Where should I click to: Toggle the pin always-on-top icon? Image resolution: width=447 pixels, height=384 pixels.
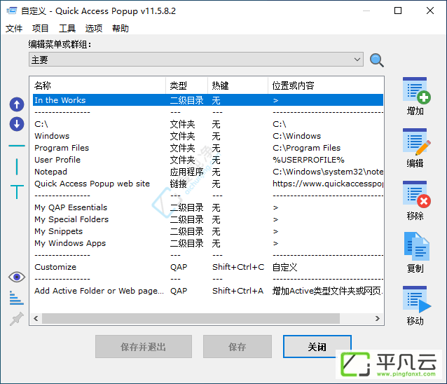[x=17, y=319]
